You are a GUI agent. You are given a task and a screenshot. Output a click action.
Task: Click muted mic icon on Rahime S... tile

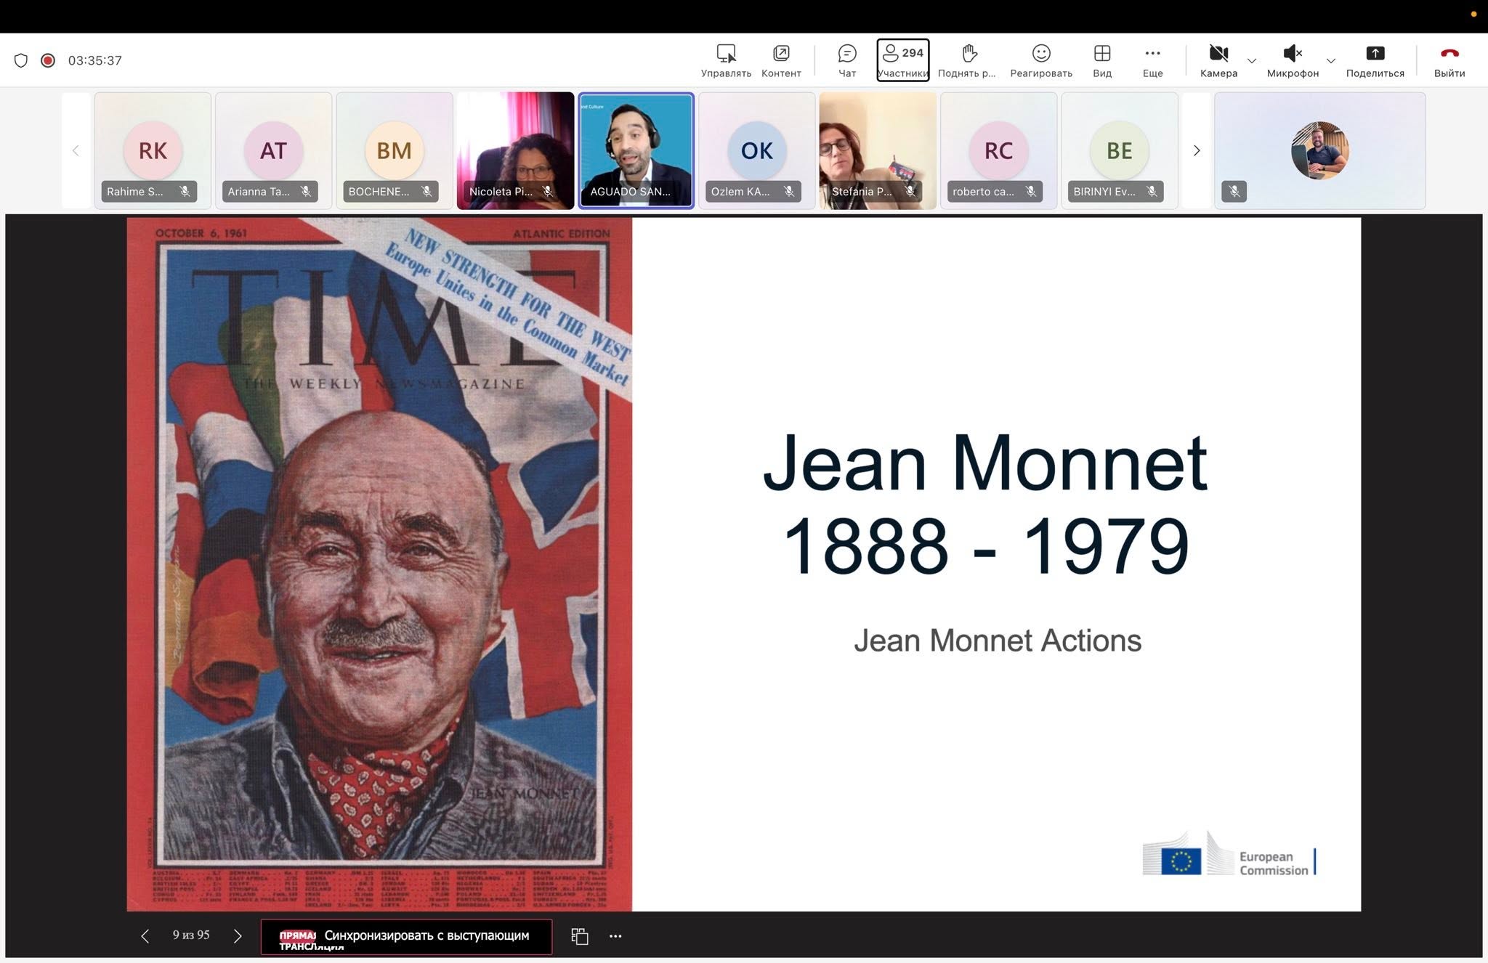pos(185,191)
